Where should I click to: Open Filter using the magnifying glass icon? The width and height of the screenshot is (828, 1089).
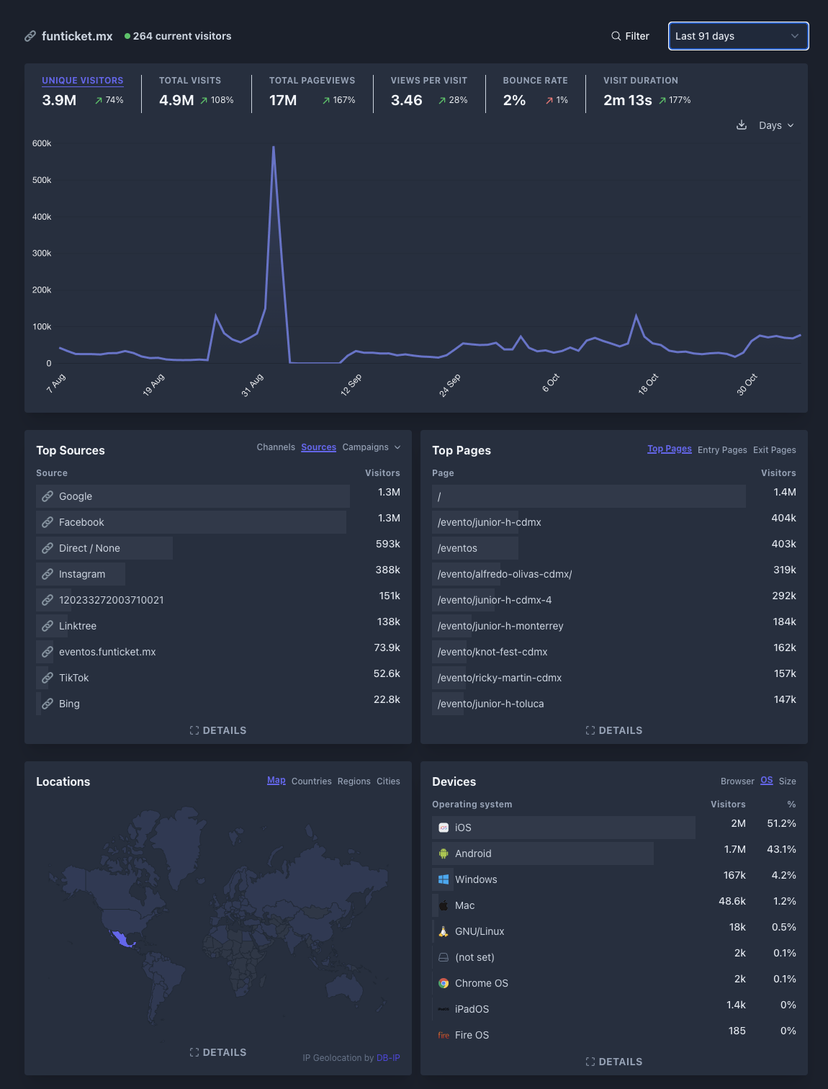616,35
